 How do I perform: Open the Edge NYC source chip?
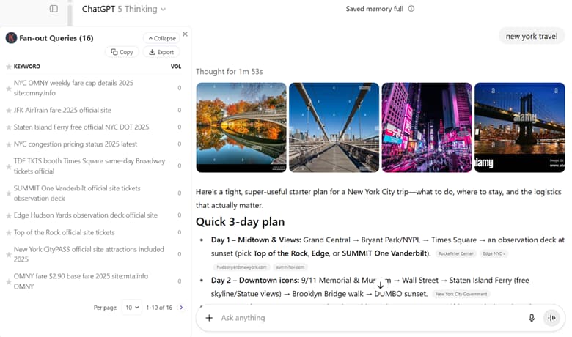pyautogui.click(x=494, y=253)
